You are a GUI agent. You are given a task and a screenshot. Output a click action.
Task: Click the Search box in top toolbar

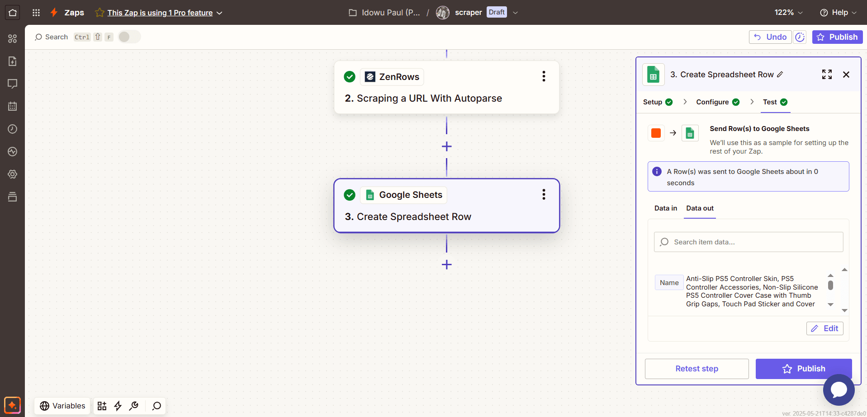pos(51,37)
